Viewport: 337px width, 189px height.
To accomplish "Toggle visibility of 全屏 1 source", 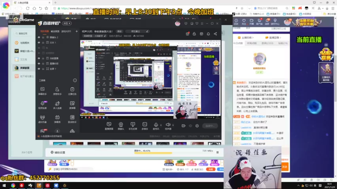I will (39, 69).
